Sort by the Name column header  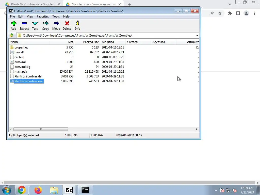pos(29,42)
